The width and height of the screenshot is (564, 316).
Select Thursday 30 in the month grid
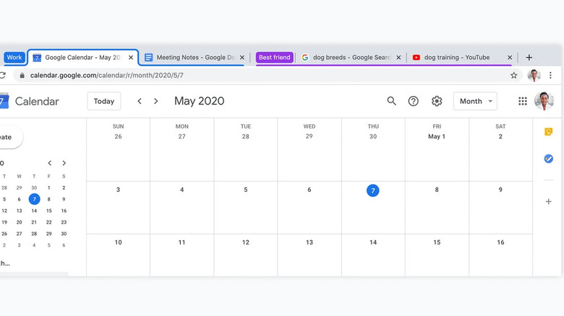[x=373, y=136]
